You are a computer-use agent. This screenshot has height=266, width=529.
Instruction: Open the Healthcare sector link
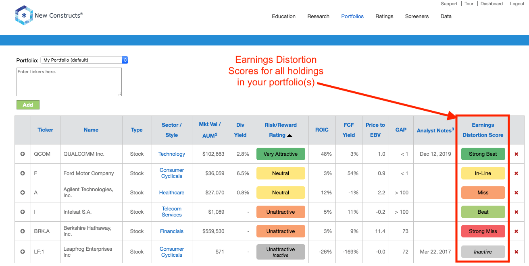pyautogui.click(x=172, y=193)
